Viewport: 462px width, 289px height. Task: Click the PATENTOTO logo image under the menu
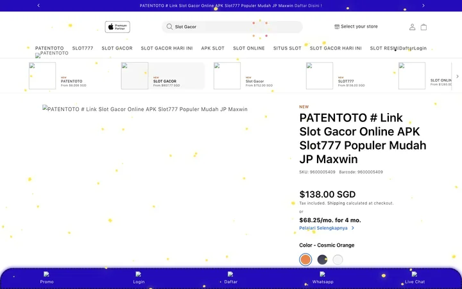(x=52, y=53)
